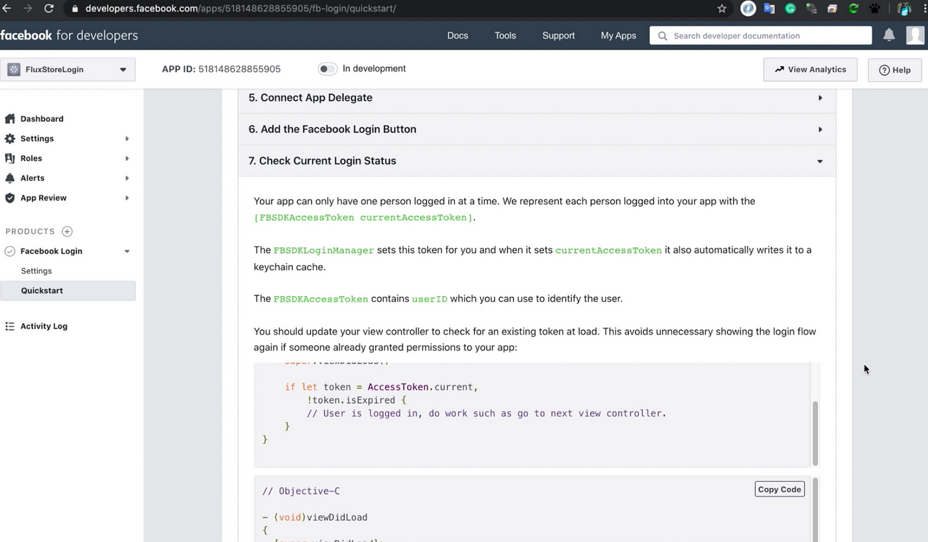Open the Grammarly extension icon
The height and width of the screenshot is (542, 928).
790,9
